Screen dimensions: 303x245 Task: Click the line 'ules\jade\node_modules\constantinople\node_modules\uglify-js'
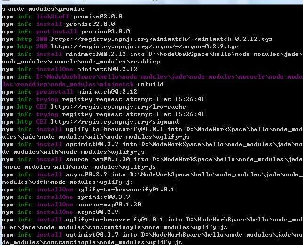[115, 227]
